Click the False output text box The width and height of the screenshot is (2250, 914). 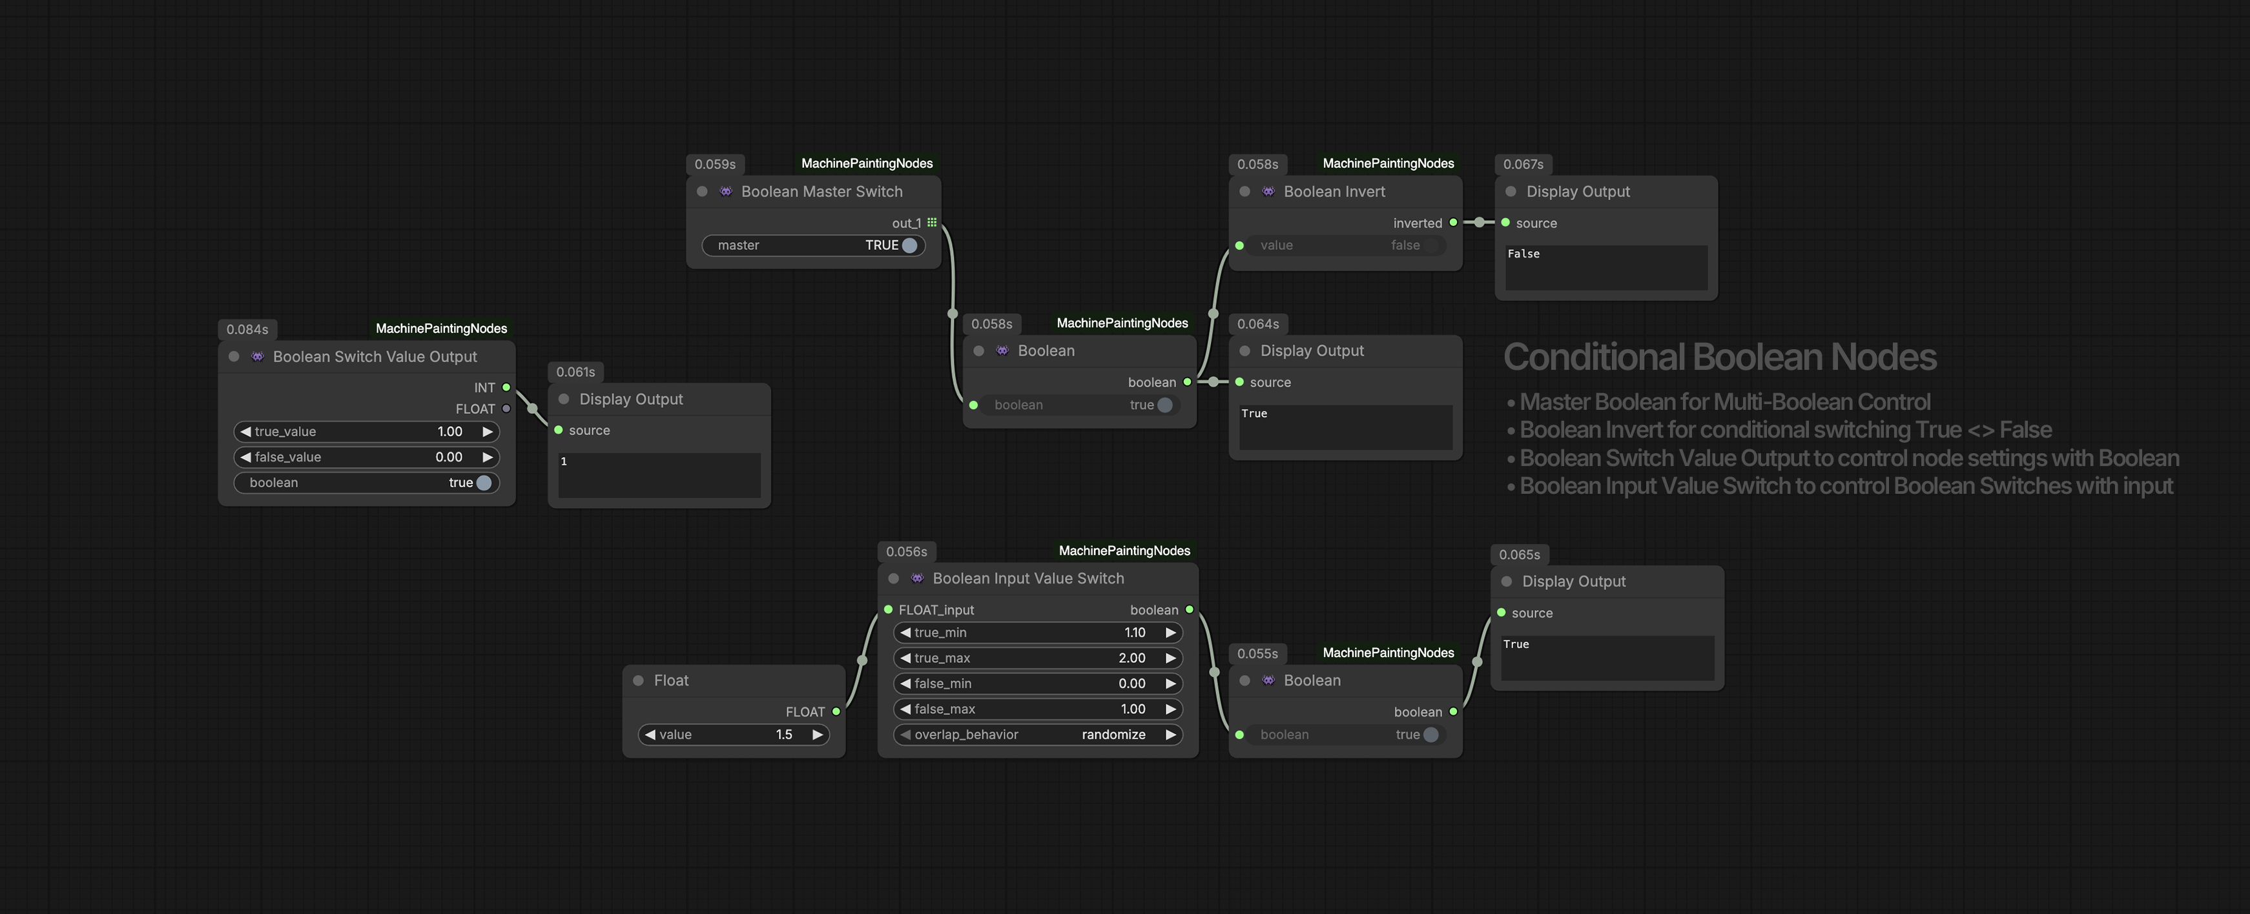tap(1606, 267)
